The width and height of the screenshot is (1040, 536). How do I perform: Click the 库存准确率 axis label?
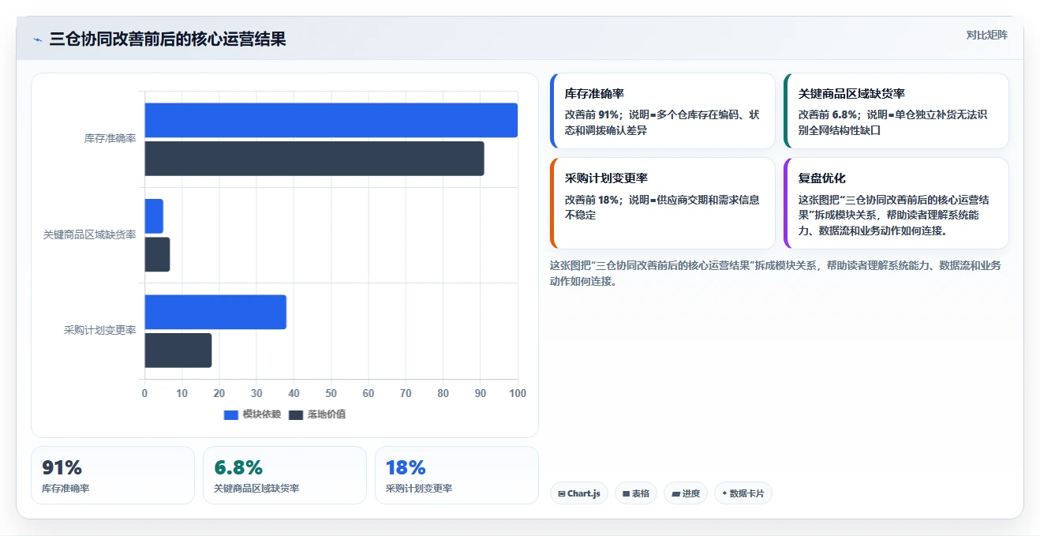click(110, 138)
